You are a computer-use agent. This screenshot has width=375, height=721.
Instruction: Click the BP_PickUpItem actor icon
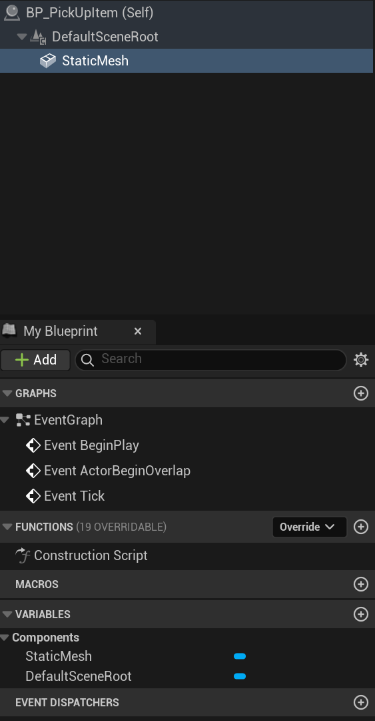tap(11, 13)
